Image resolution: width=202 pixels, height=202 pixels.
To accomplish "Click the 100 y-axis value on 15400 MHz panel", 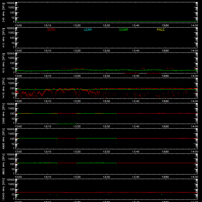I will point(12,189).
